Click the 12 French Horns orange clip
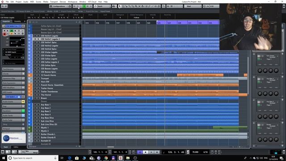This screenshot has height=161, width=286. tap(200, 75)
